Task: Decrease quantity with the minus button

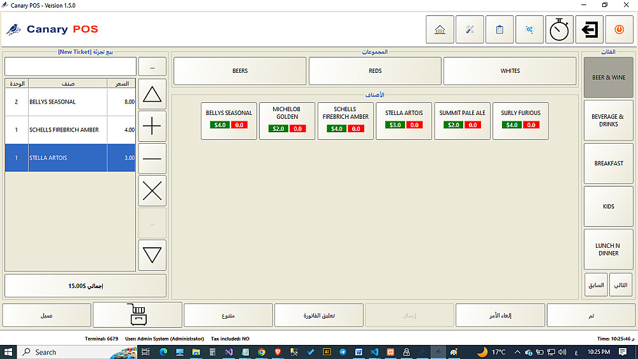Action: (152, 158)
